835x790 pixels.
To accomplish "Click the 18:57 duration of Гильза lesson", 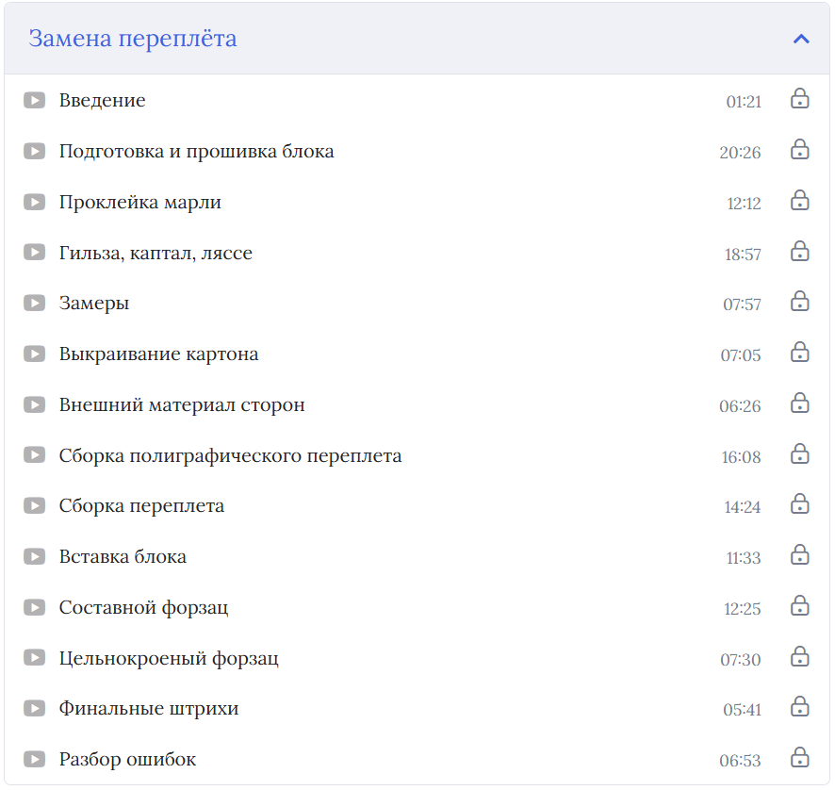I will tap(743, 254).
